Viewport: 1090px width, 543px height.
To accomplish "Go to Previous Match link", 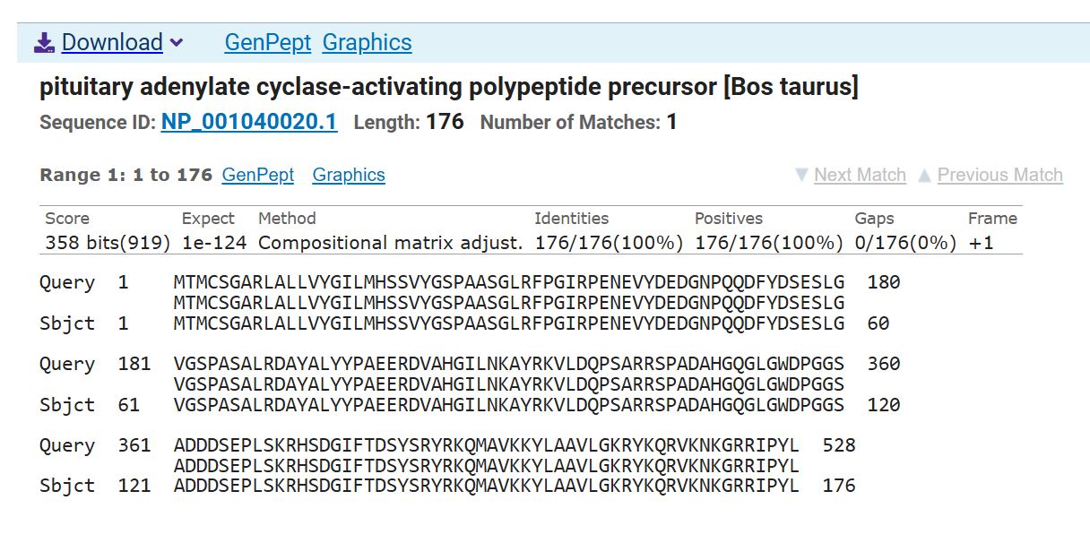I will (x=999, y=175).
